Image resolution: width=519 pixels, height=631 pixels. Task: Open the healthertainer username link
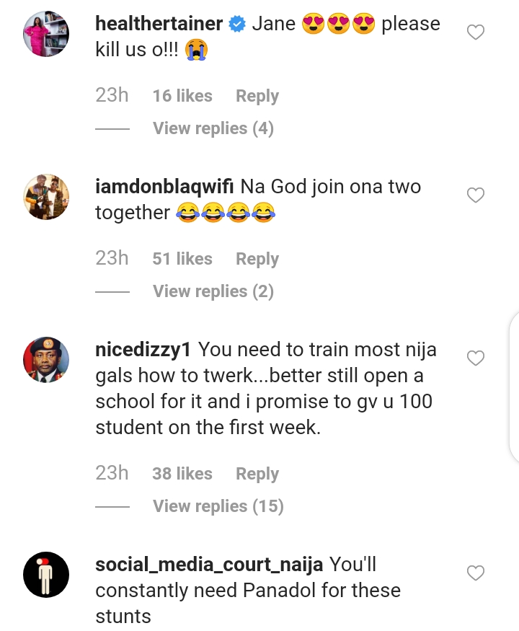[159, 23]
